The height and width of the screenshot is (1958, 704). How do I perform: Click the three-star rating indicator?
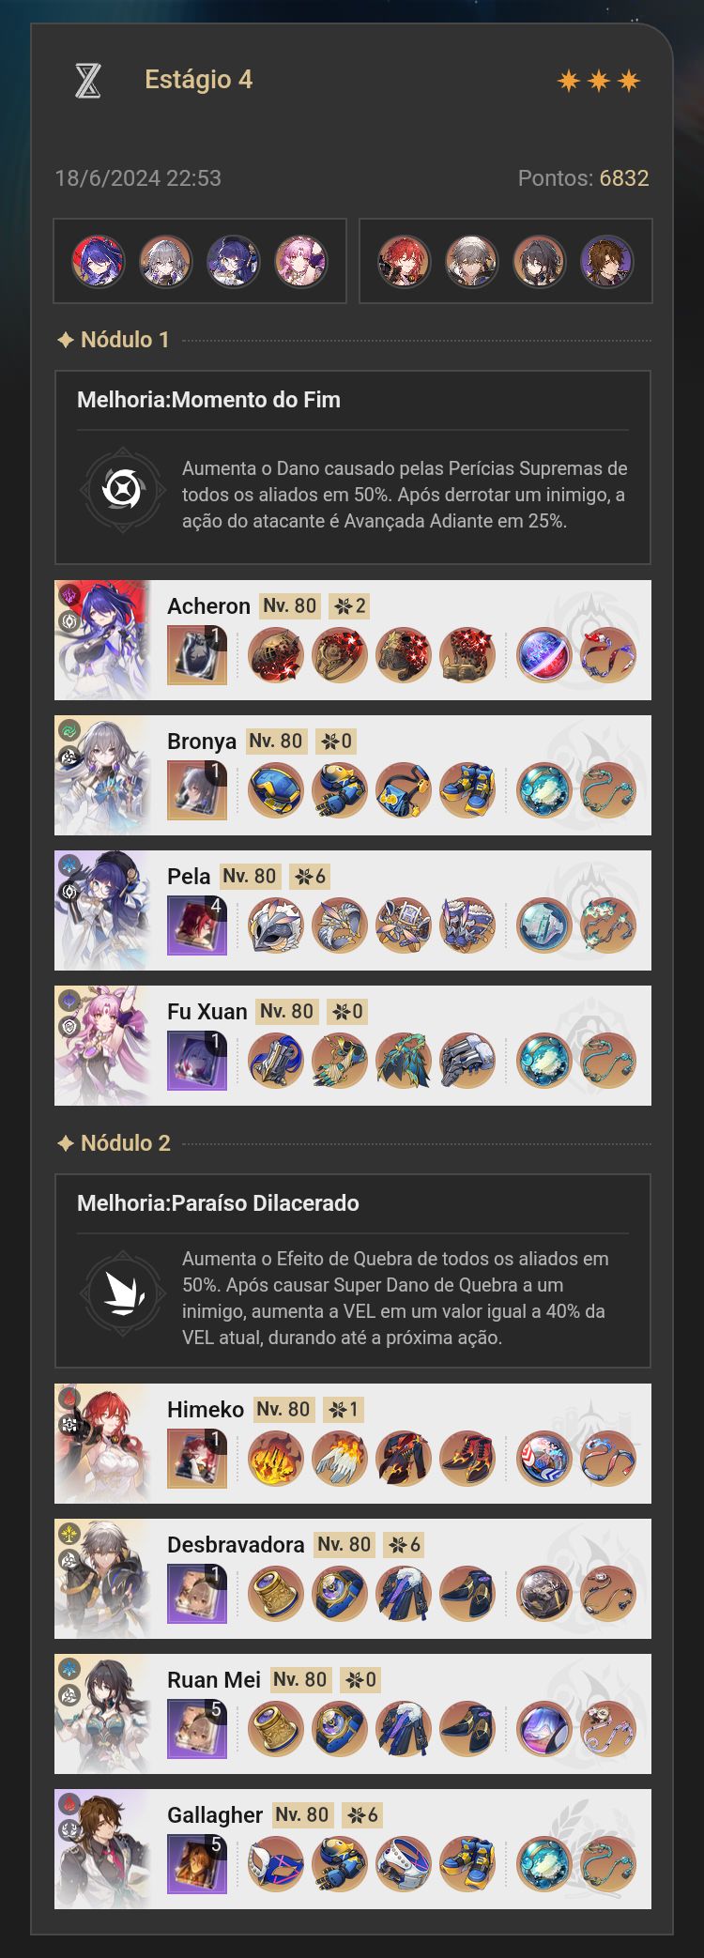coord(599,81)
